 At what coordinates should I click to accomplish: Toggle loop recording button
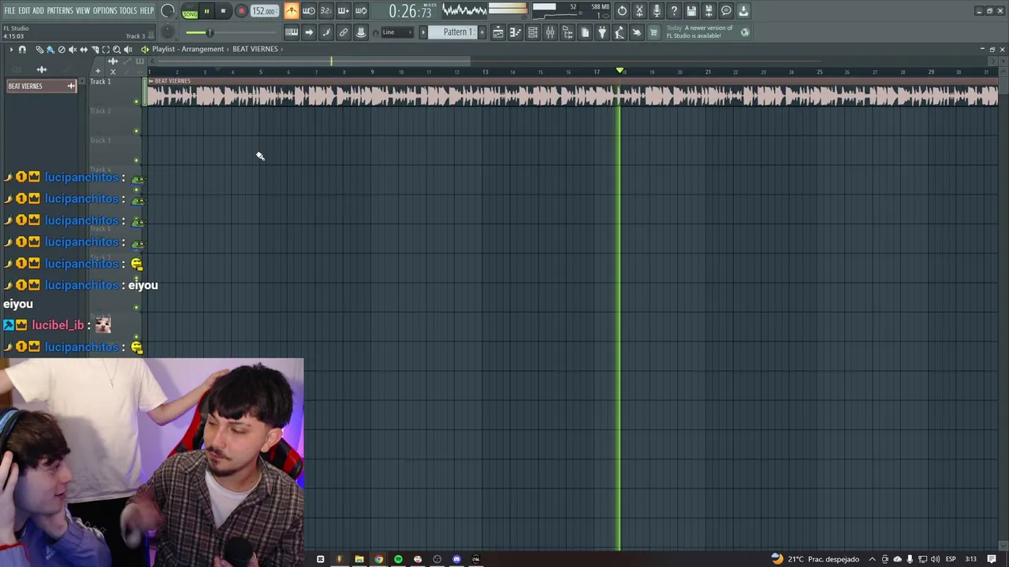point(360,11)
